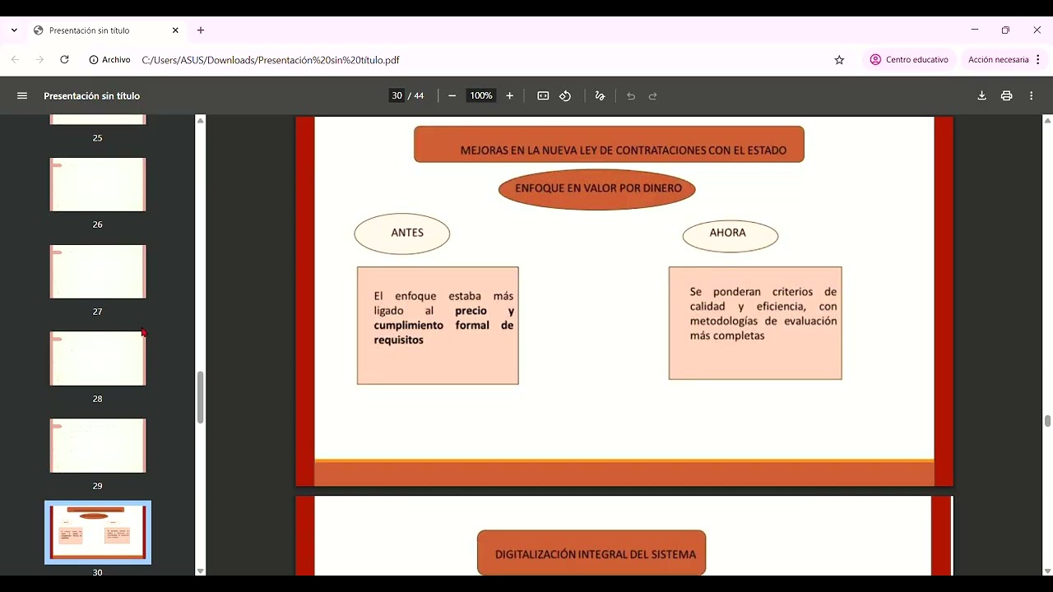Bookmark this page with the star
Screen dimensions: 1053x592
coord(839,60)
